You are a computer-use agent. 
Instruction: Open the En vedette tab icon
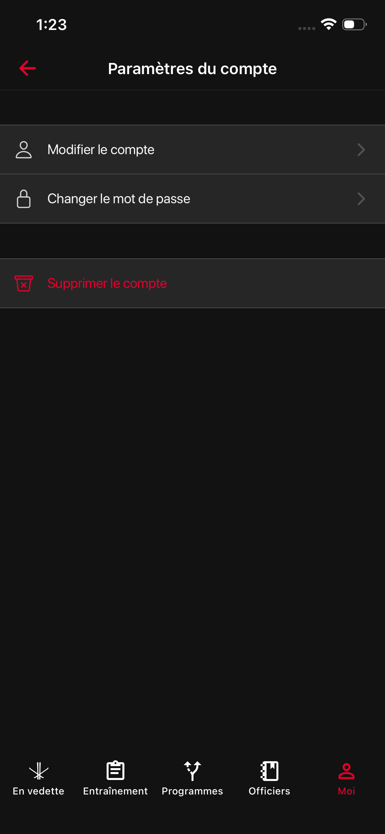(38, 771)
